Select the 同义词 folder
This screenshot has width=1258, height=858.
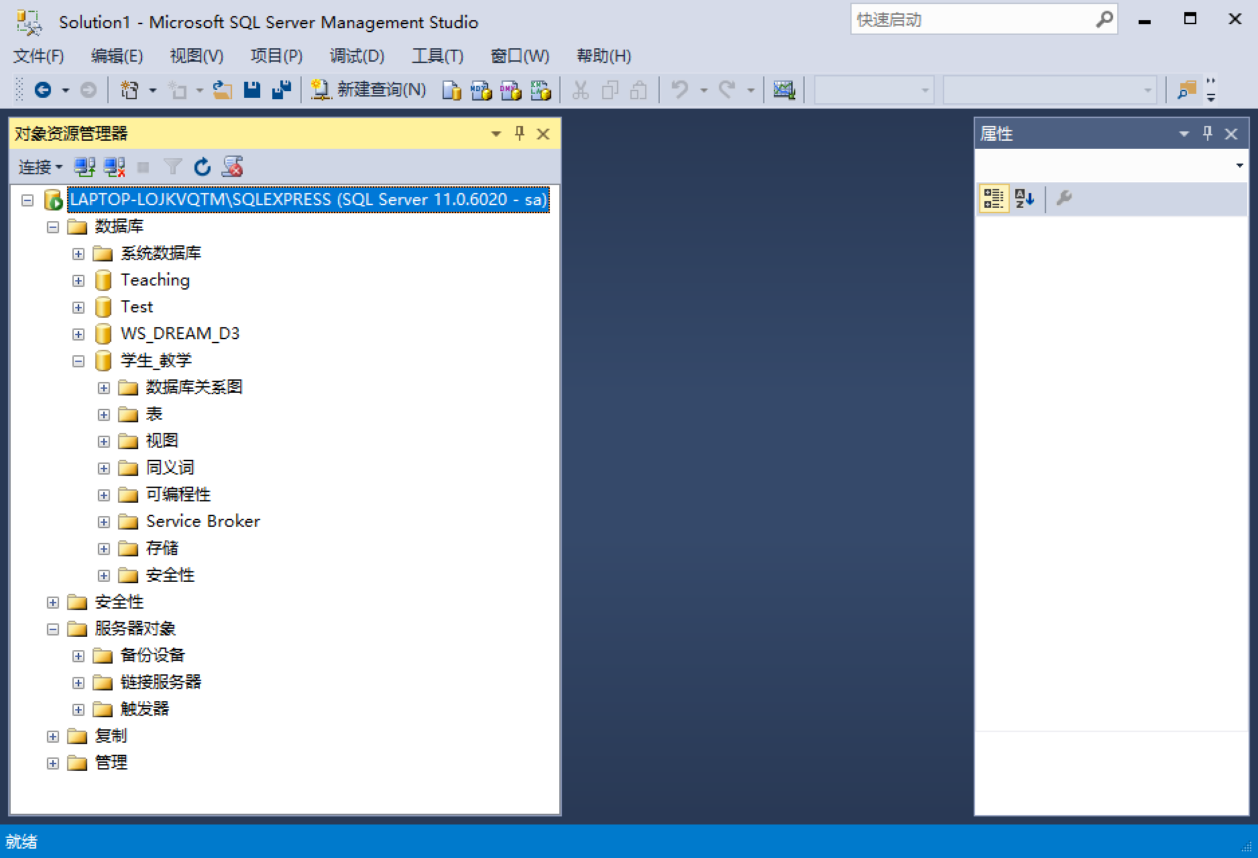170,468
